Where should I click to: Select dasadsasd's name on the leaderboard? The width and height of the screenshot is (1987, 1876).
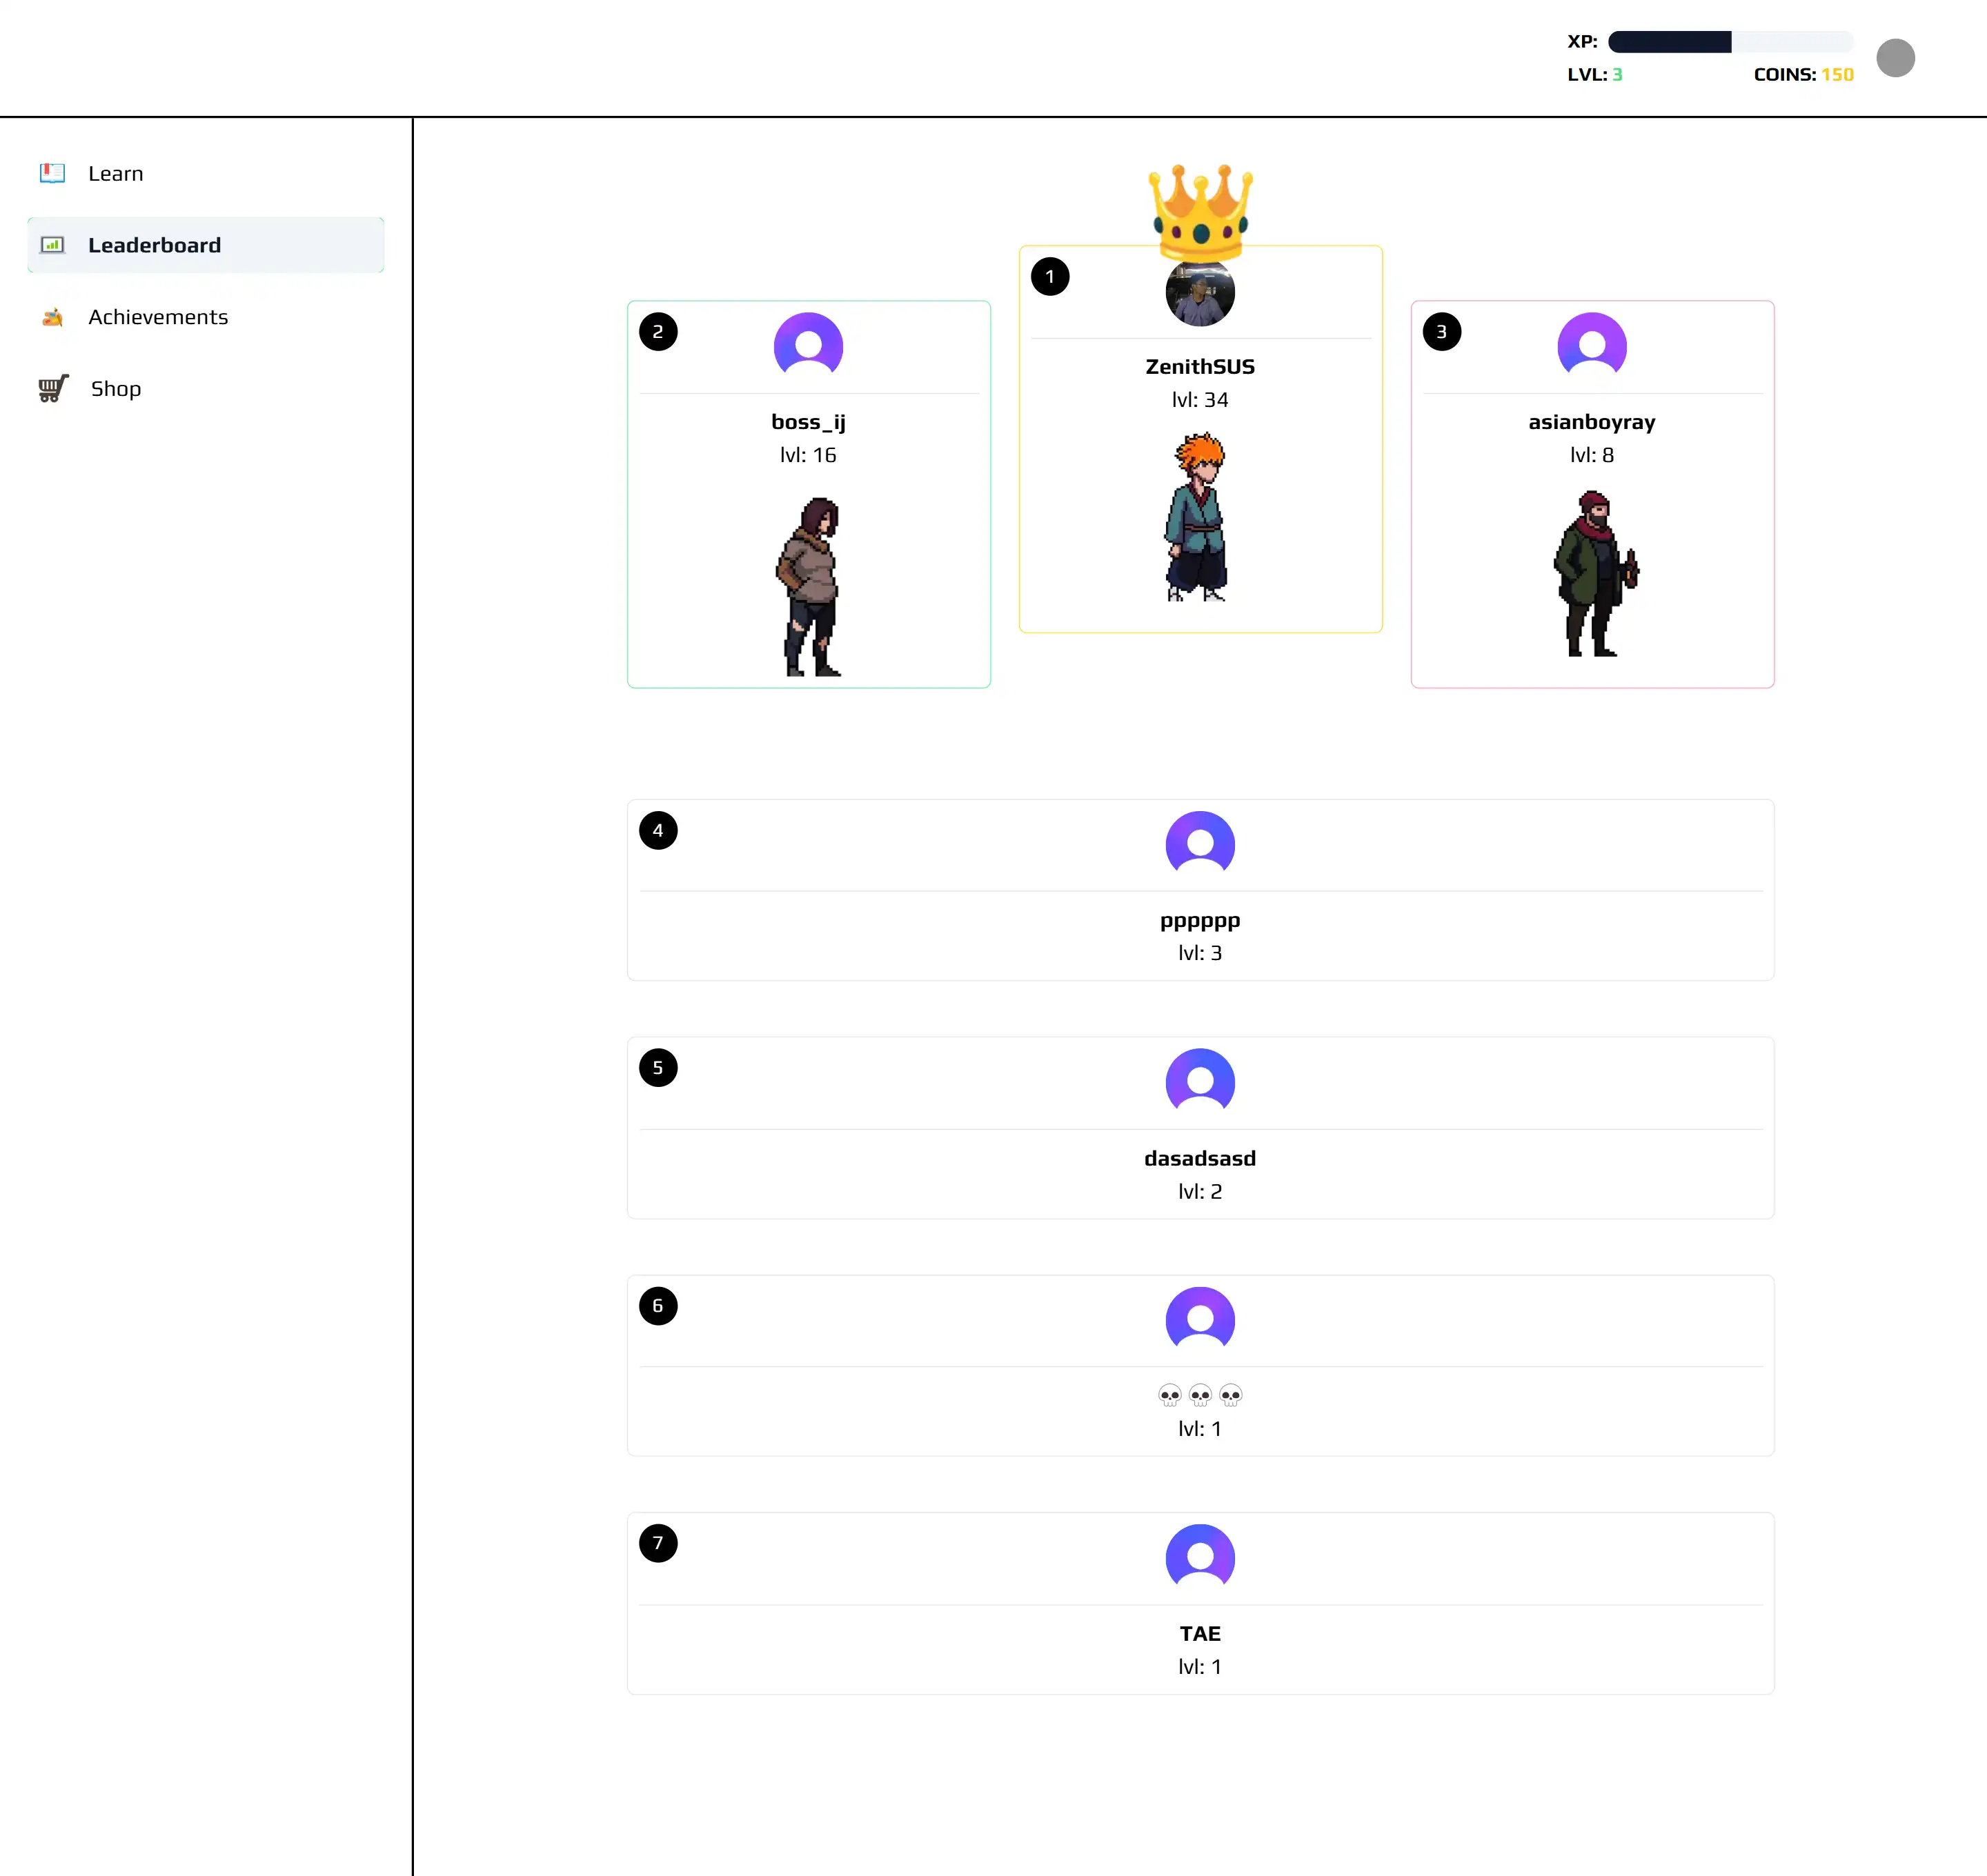(1200, 1158)
